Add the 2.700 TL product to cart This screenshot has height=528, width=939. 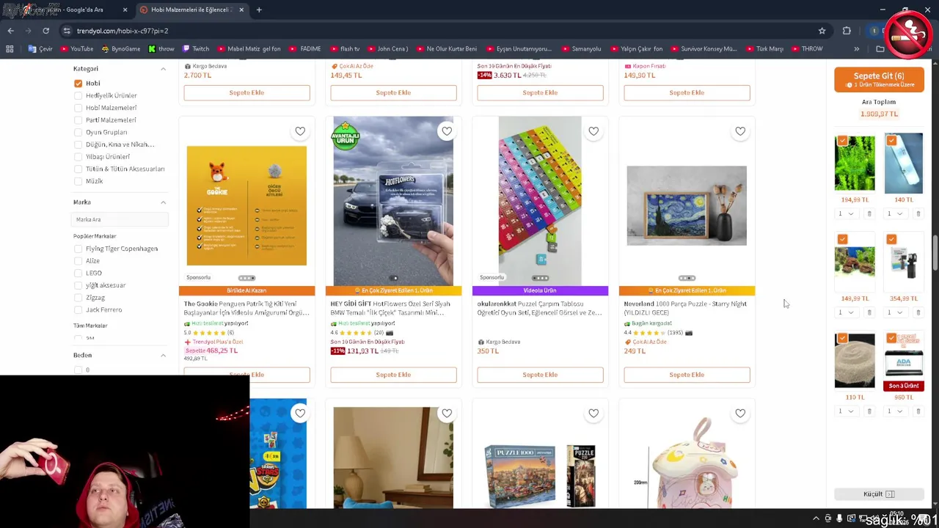[246, 92]
